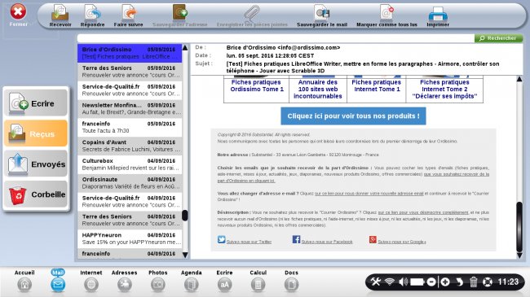Viewport: 530px width, 297px height.
Task: Close the mail app with Fermer
Action: tap(18, 15)
